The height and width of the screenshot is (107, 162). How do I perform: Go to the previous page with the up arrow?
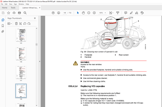53,13
